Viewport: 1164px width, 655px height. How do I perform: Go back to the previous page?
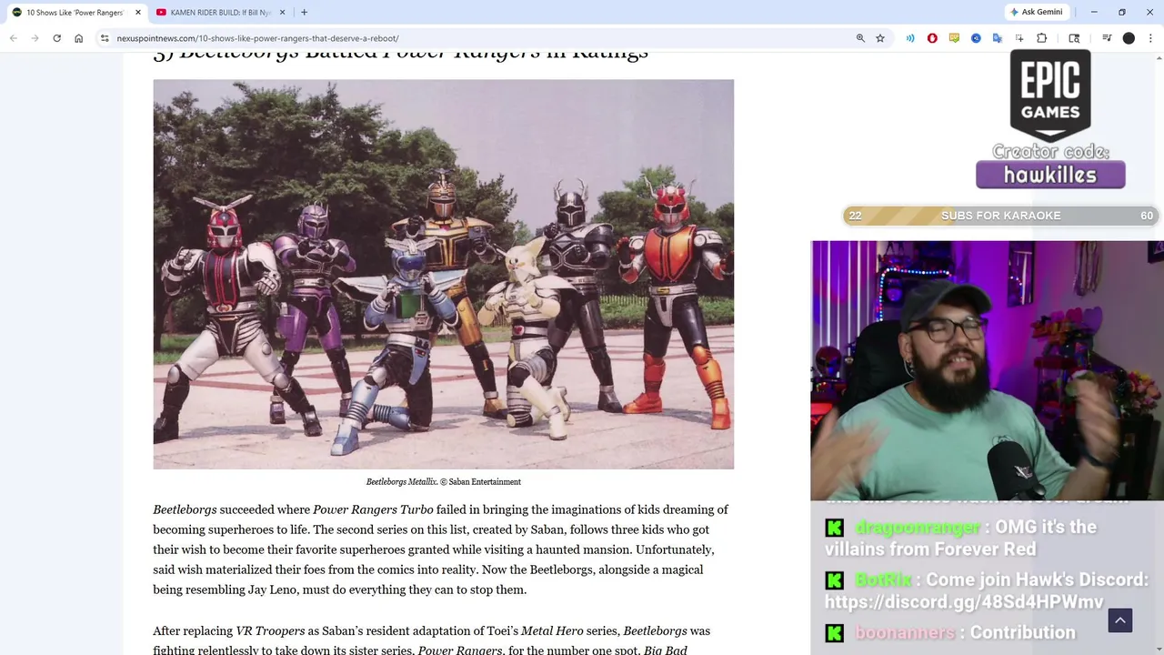[13, 38]
